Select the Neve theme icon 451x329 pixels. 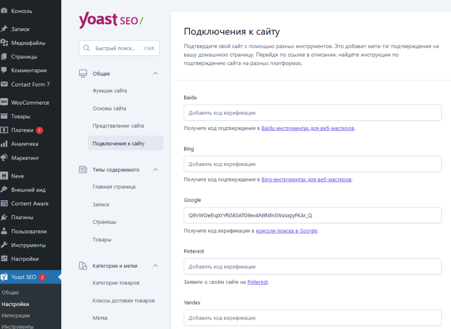click(x=4, y=176)
